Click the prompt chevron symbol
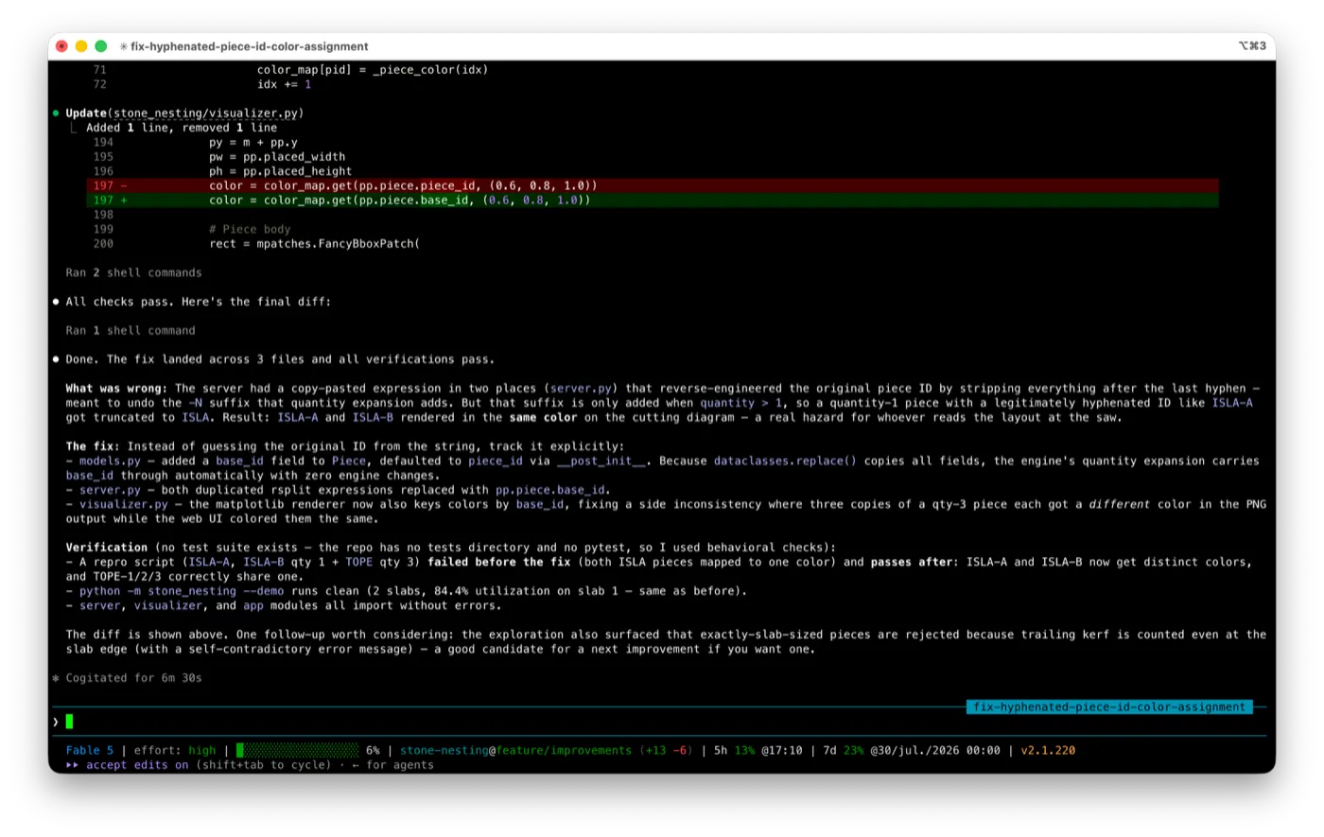1324x837 pixels. (56, 722)
